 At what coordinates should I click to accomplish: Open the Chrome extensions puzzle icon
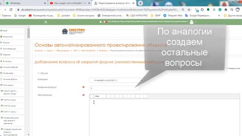click(226, 9)
